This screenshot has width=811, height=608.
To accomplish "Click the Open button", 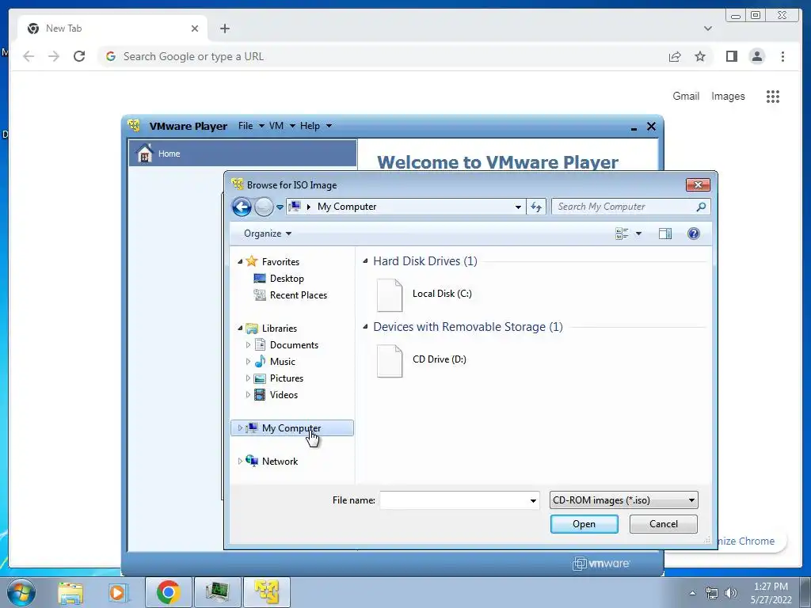I will tap(584, 524).
